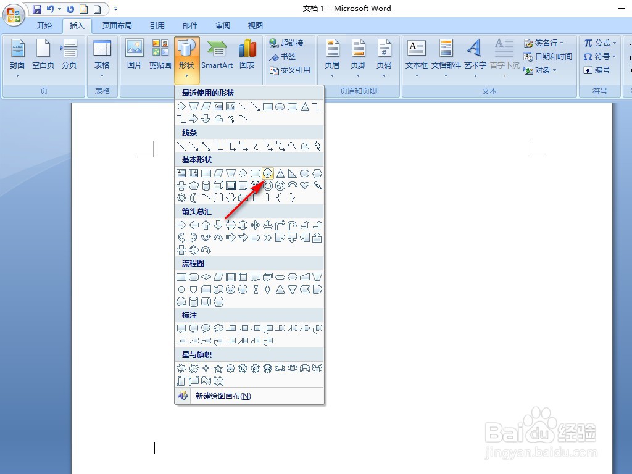Insert a 交叉引用 cross-reference
Screen dimensions: 632x474
click(290, 70)
